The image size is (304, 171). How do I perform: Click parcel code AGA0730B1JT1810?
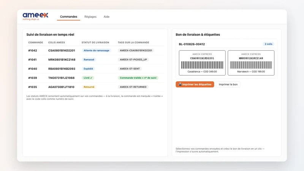click(x=61, y=87)
